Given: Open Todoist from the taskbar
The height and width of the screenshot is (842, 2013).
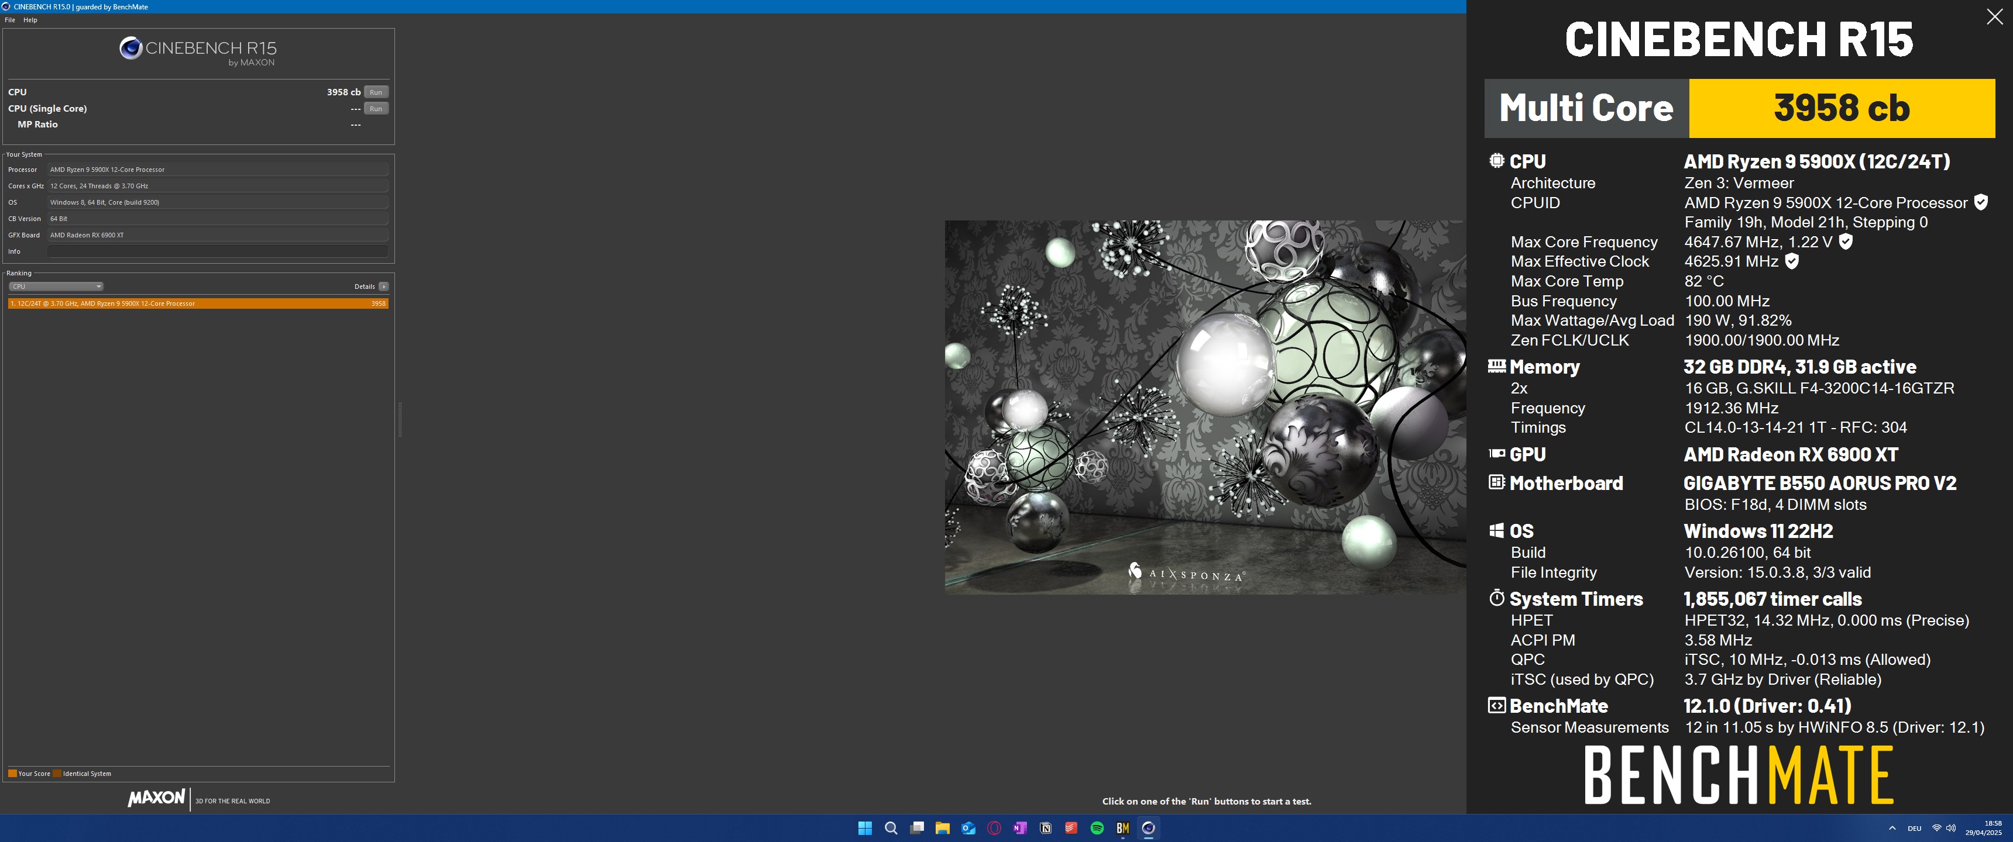Looking at the screenshot, I should [1071, 828].
